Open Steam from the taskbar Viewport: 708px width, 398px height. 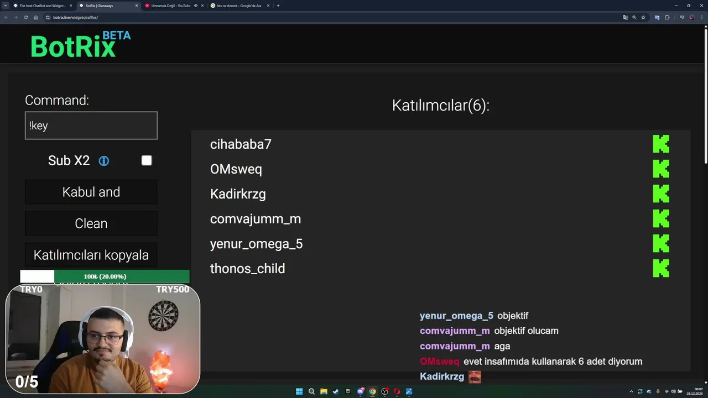336,391
